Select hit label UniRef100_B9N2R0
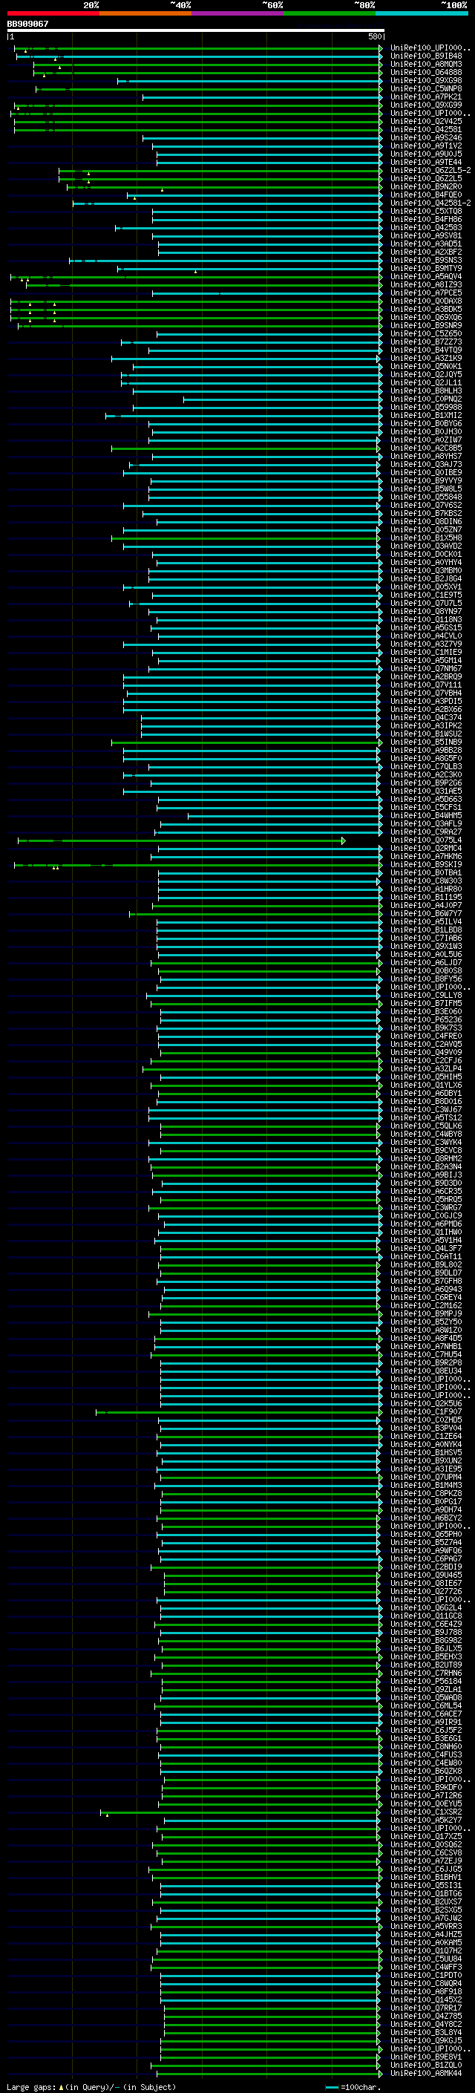The image size is (475, 2093). [425, 187]
